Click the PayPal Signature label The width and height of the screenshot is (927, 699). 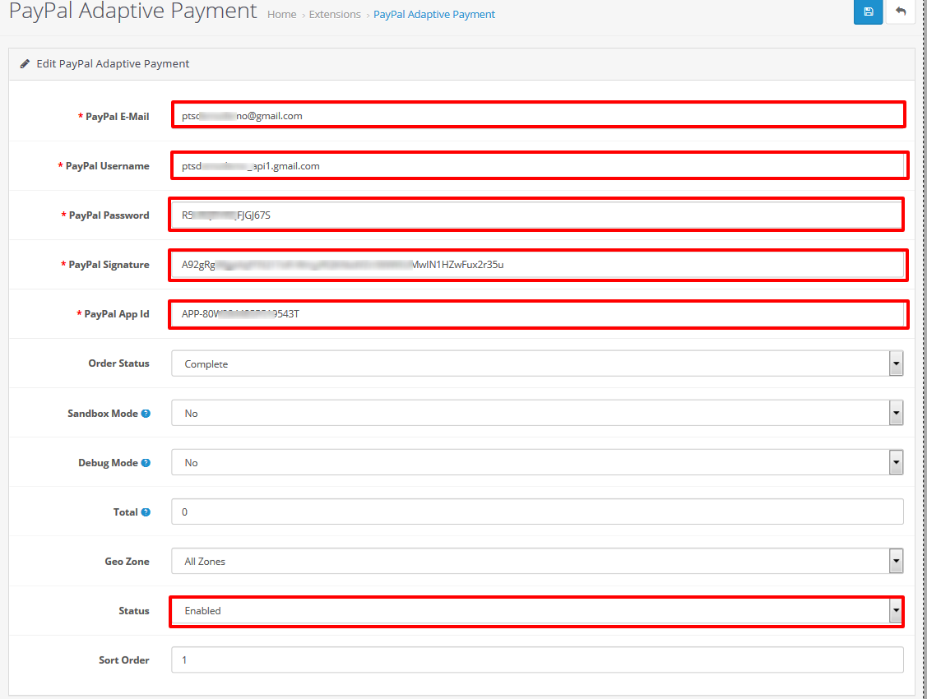click(109, 265)
